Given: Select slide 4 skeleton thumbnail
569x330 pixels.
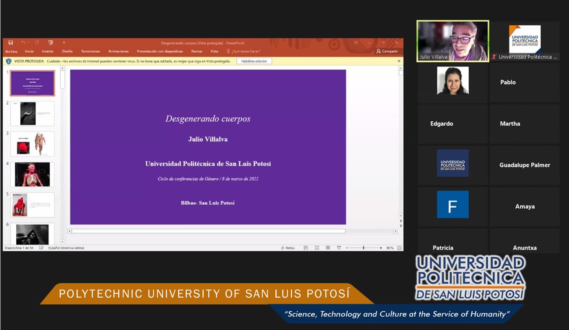Looking at the screenshot, I should tap(32, 175).
